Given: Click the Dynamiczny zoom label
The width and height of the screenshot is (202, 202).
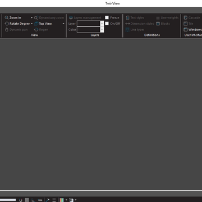Looking at the screenshot, I should click(x=52, y=18).
